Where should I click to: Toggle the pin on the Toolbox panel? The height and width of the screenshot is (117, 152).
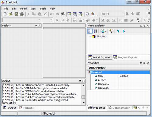[36, 26]
